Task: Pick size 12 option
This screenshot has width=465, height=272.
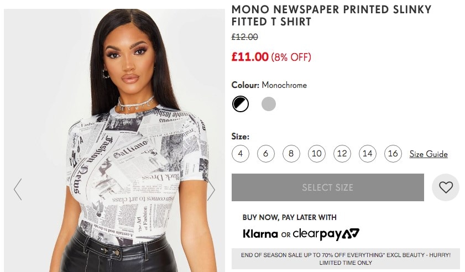Action: click(x=342, y=153)
